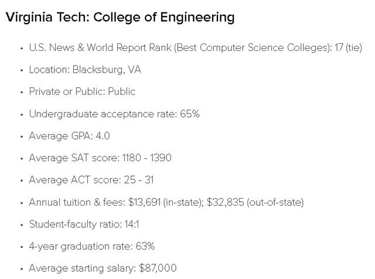Viewport: 375px width, 279px height.
Task: Click the word Engineering in the heading
Action: (x=197, y=18)
